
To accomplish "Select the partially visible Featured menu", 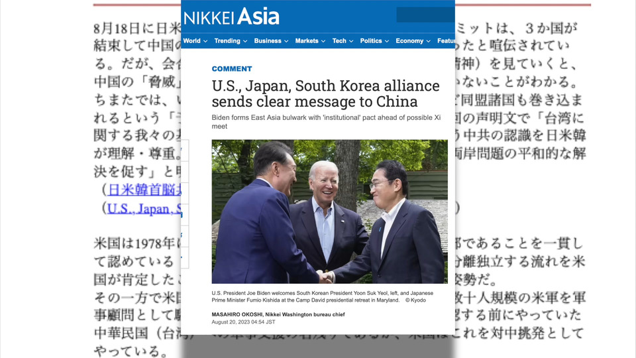I will pos(446,41).
